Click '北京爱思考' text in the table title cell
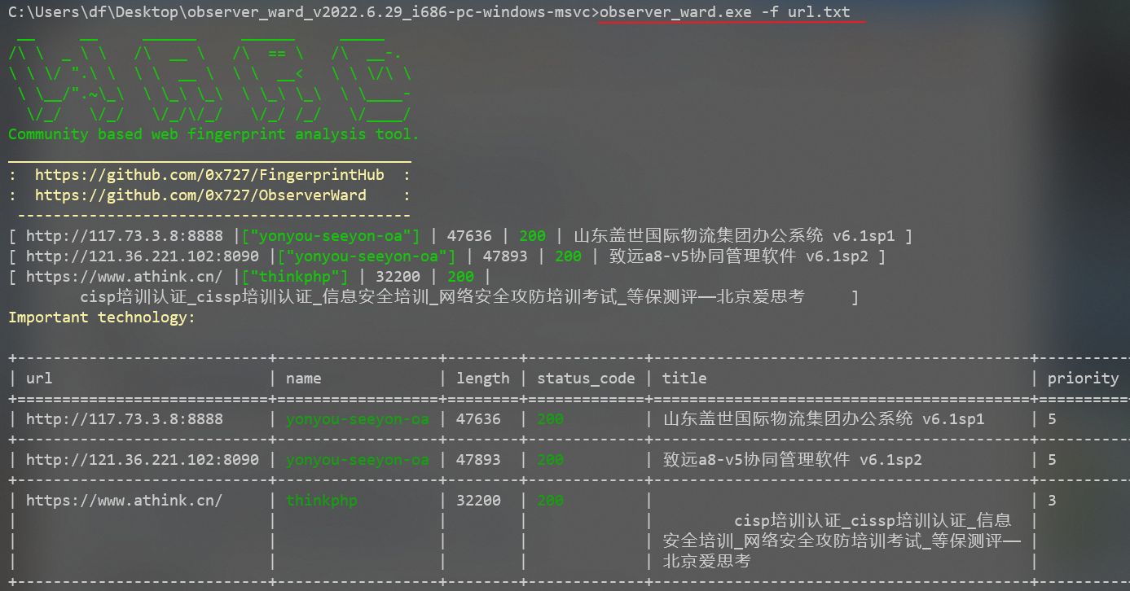This screenshot has height=591, width=1130. 706,562
